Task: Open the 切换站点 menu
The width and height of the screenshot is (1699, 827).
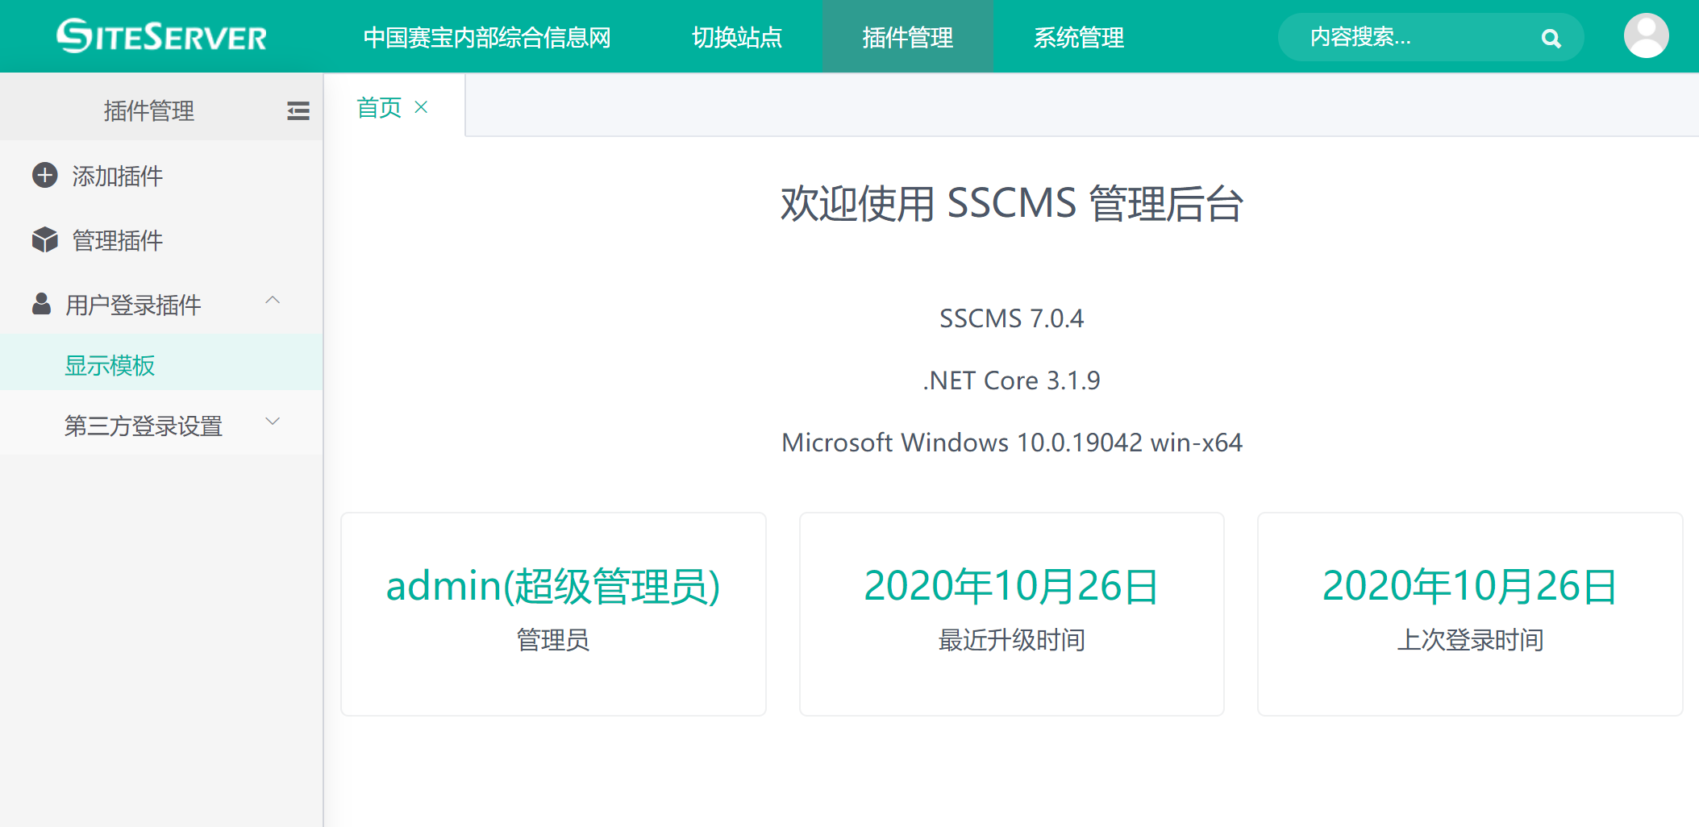Action: click(737, 37)
